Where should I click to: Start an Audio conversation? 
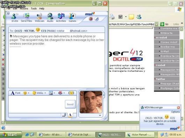tap(50, 18)
